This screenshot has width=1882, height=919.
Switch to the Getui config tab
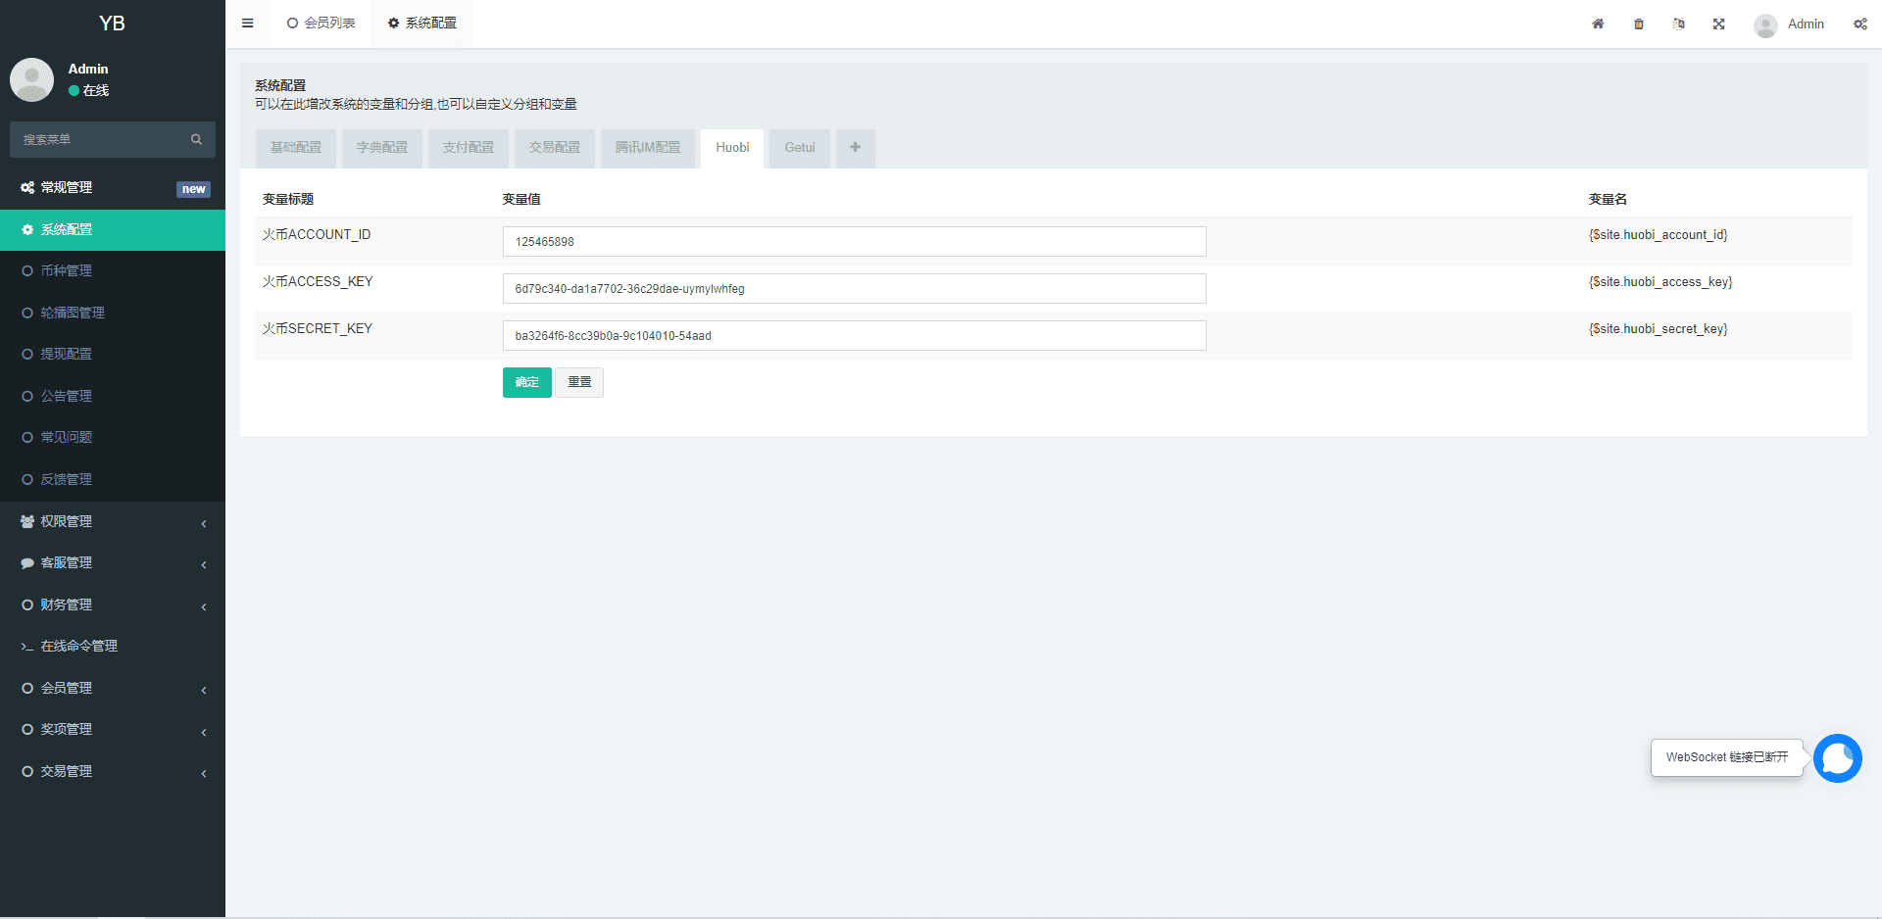[x=799, y=148]
